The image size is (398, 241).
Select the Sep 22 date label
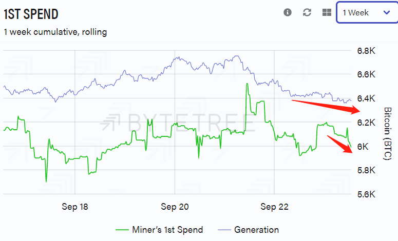[x=275, y=207]
